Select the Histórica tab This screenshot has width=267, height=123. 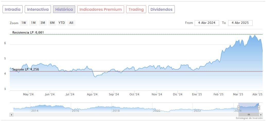64,9
